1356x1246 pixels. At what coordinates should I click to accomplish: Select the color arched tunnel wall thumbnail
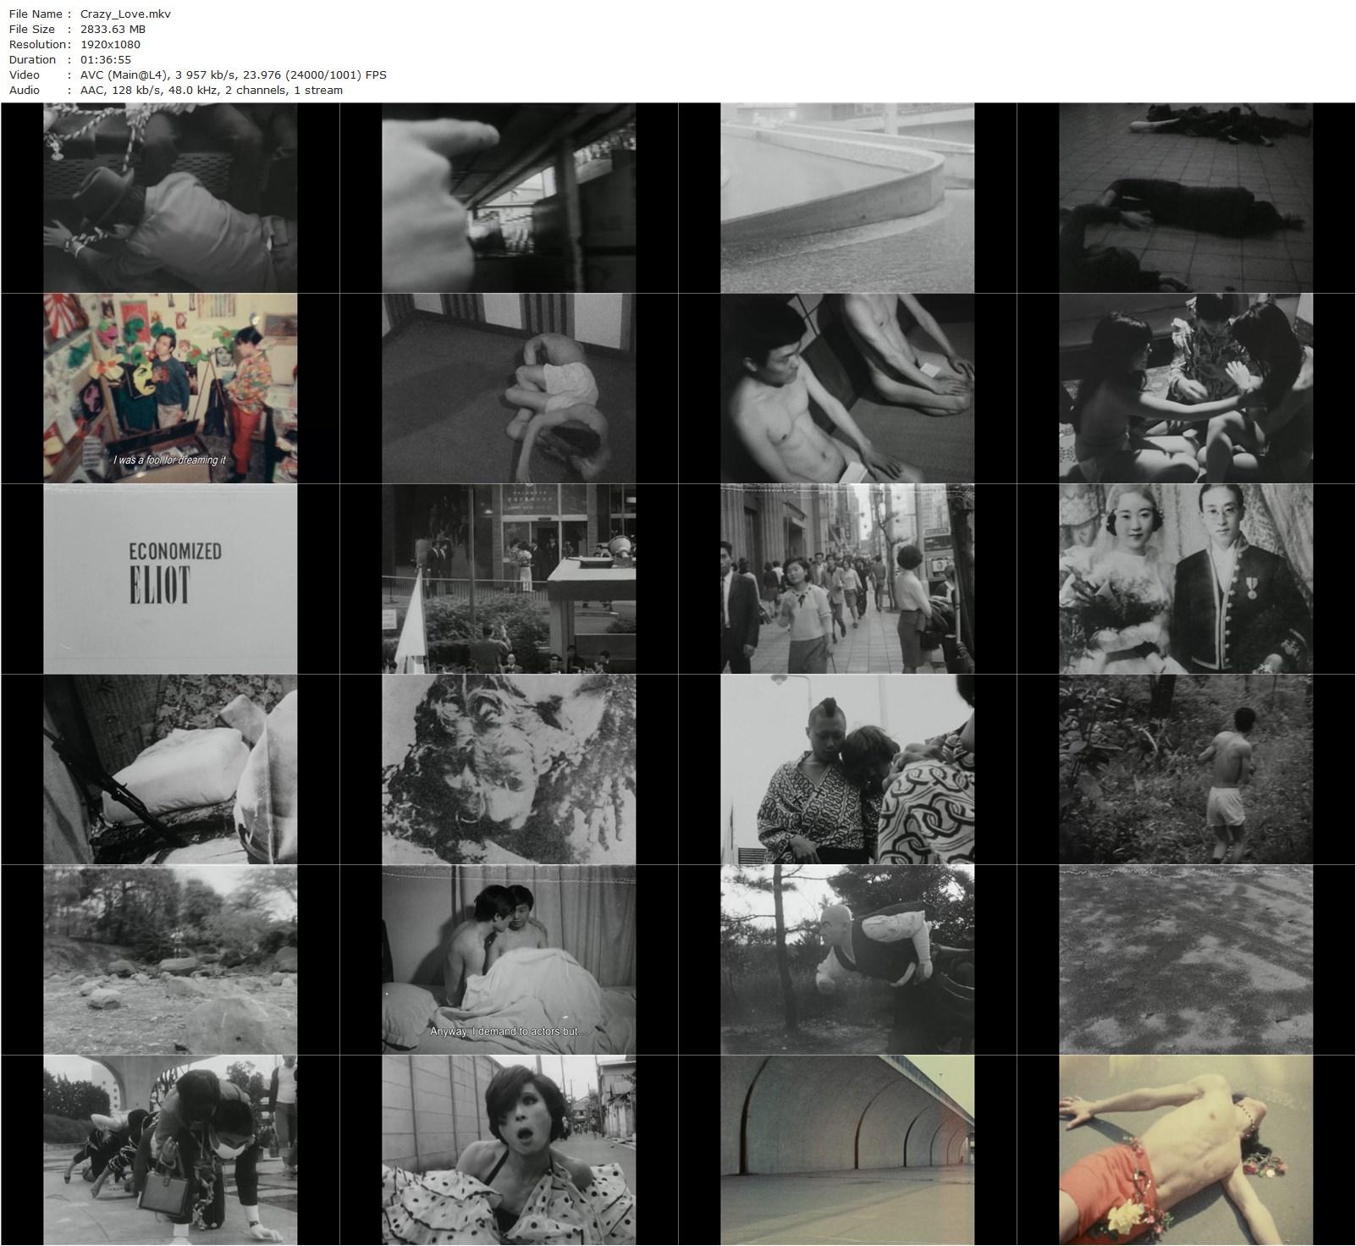pyautogui.click(x=847, y=1150)
